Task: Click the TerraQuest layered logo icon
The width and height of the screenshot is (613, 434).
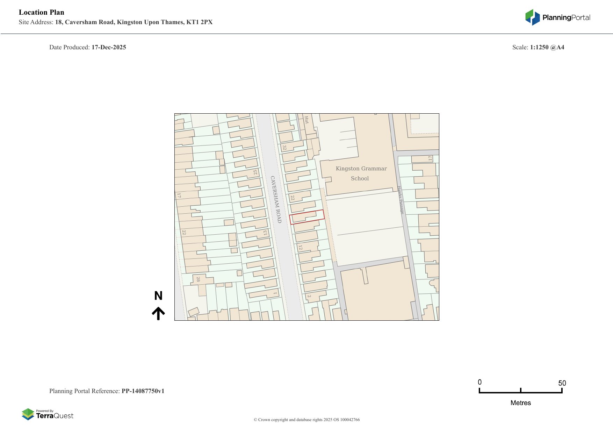Action: pyautogui.click(x=28, y=414)
